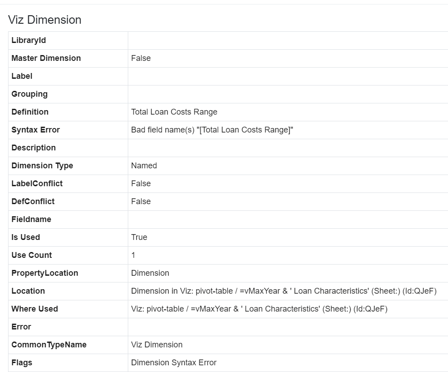Select the Location pivot-table description text
448x372 pixels.
(x=284, y=291)
